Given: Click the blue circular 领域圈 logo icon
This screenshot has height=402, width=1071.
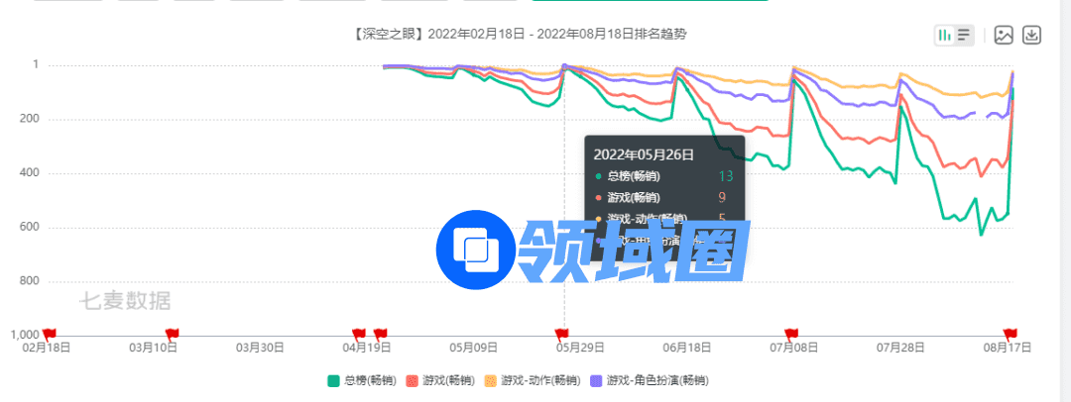Looking at the screenshot, I should coord(478,248).
